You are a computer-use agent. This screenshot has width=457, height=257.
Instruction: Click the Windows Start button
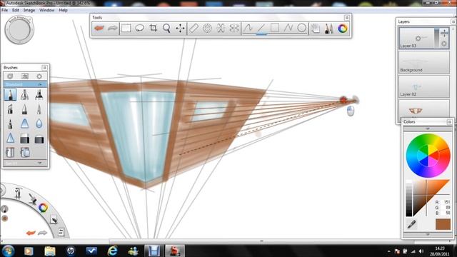(8, 251)
